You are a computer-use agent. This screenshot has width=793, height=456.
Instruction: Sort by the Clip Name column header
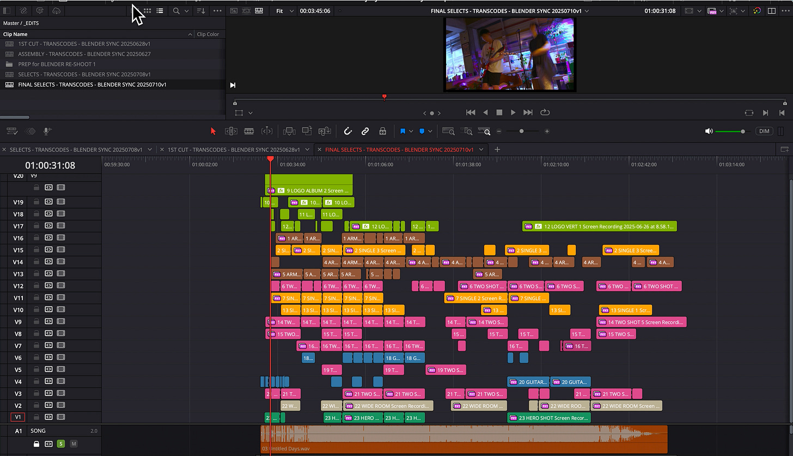click(15, 34)
